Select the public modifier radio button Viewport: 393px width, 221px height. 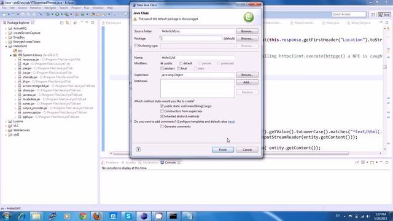[162, 63]
